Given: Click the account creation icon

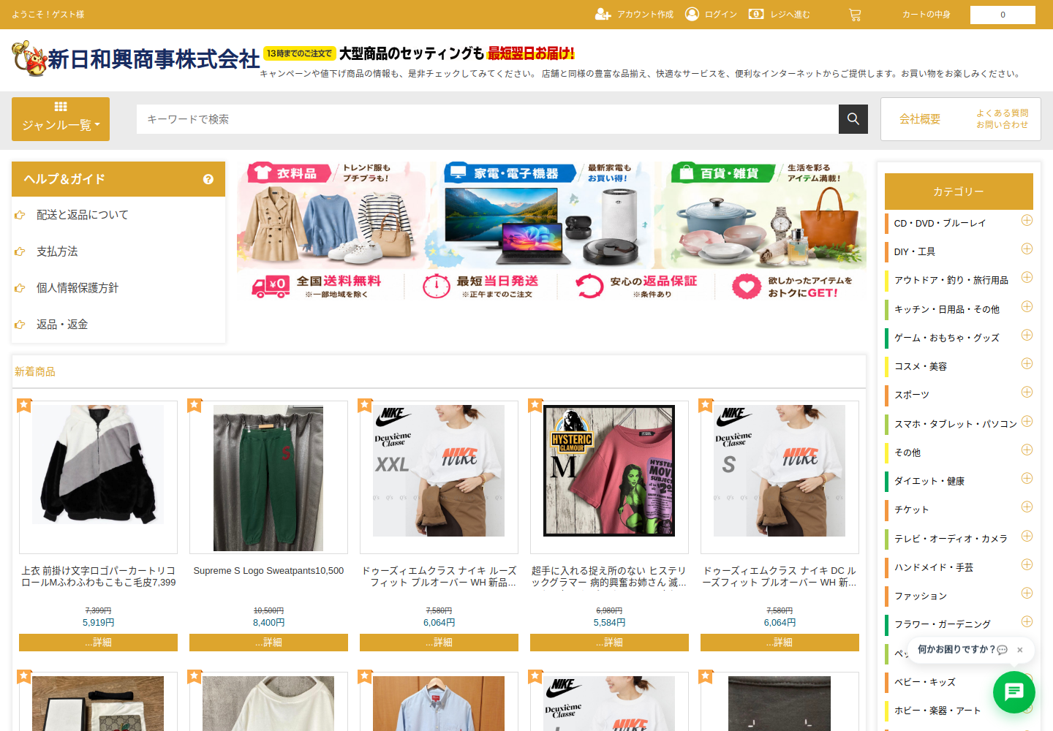Looking at the screenshot, I should [x=603, y=14].
